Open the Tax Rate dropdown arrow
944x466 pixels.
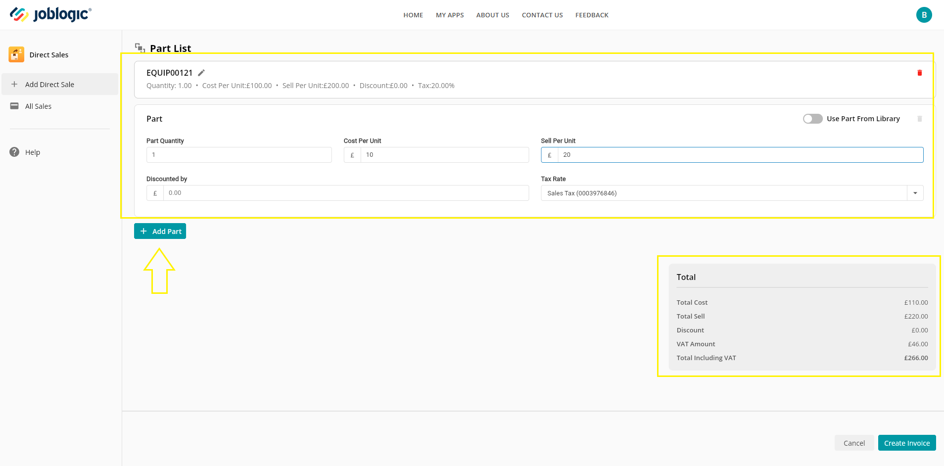click(915, 193)
